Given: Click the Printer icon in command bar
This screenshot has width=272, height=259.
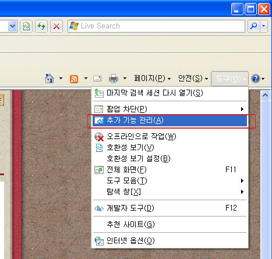Looking at the screenshot, I should click(114, 79).
